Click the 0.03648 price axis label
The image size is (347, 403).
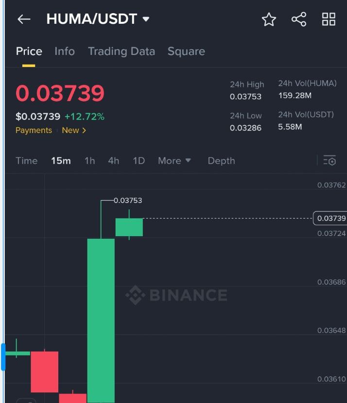point(331,330)
